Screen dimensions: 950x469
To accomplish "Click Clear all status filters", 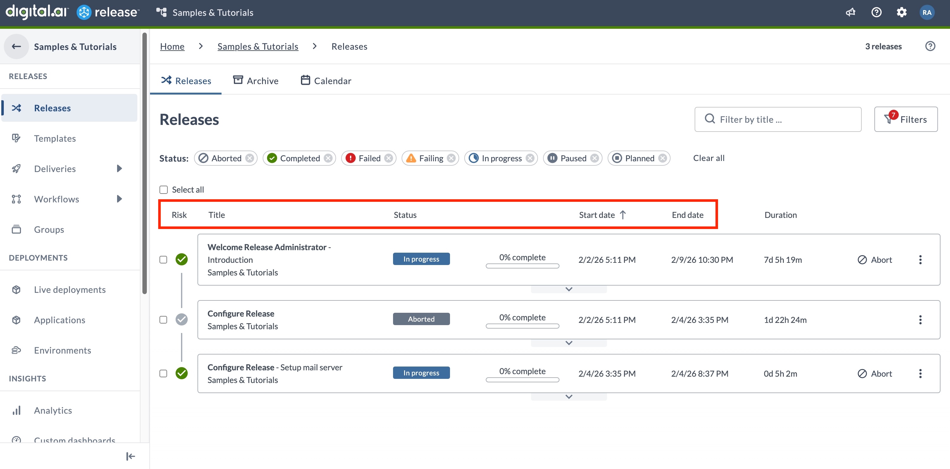I will coord(709,158).
